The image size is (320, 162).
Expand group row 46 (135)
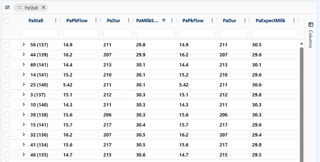point(24,154)
